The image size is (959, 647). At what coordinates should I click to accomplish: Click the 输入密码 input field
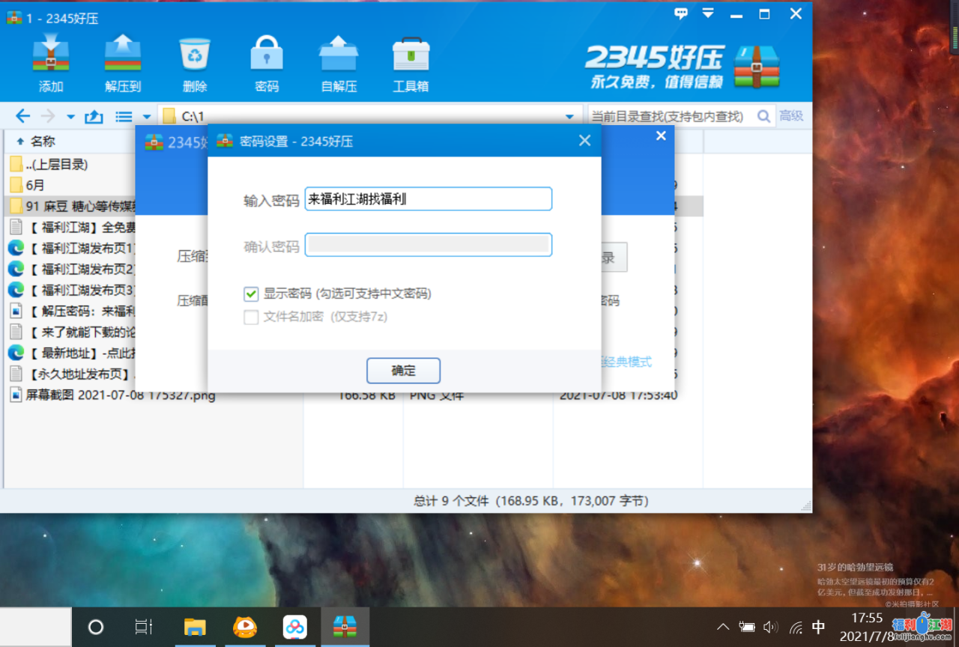[x=428, y=199]
